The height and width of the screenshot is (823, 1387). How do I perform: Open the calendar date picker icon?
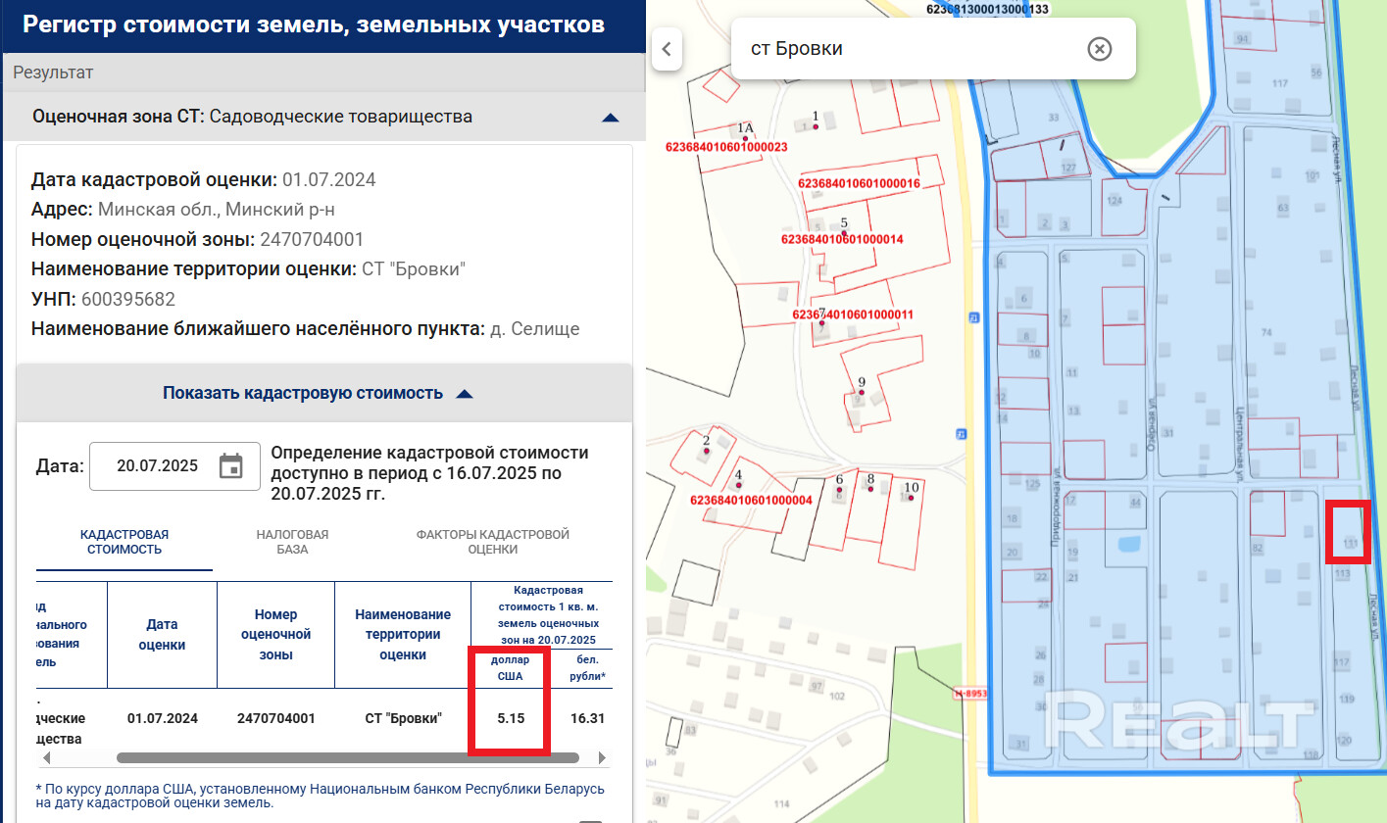click(230, 466)
